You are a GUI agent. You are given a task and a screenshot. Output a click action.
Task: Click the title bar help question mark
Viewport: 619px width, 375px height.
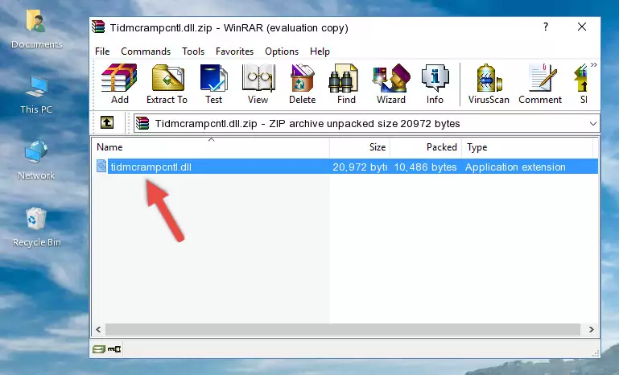pyautogui.click(x=546, y=27)
